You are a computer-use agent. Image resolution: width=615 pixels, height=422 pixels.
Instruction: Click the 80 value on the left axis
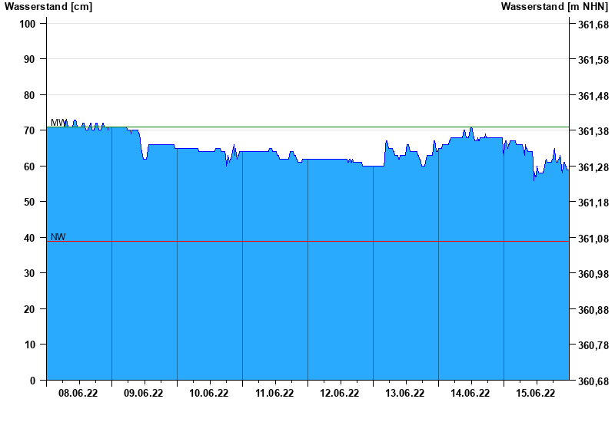(x=30, y=95)
